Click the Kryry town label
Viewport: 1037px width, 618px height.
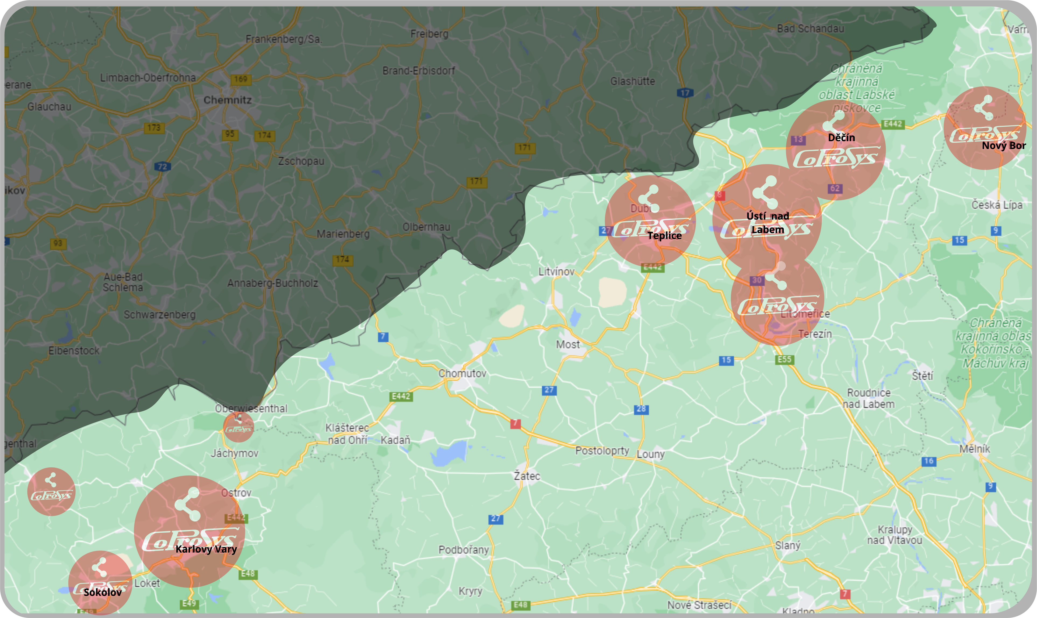pos(470,591)
